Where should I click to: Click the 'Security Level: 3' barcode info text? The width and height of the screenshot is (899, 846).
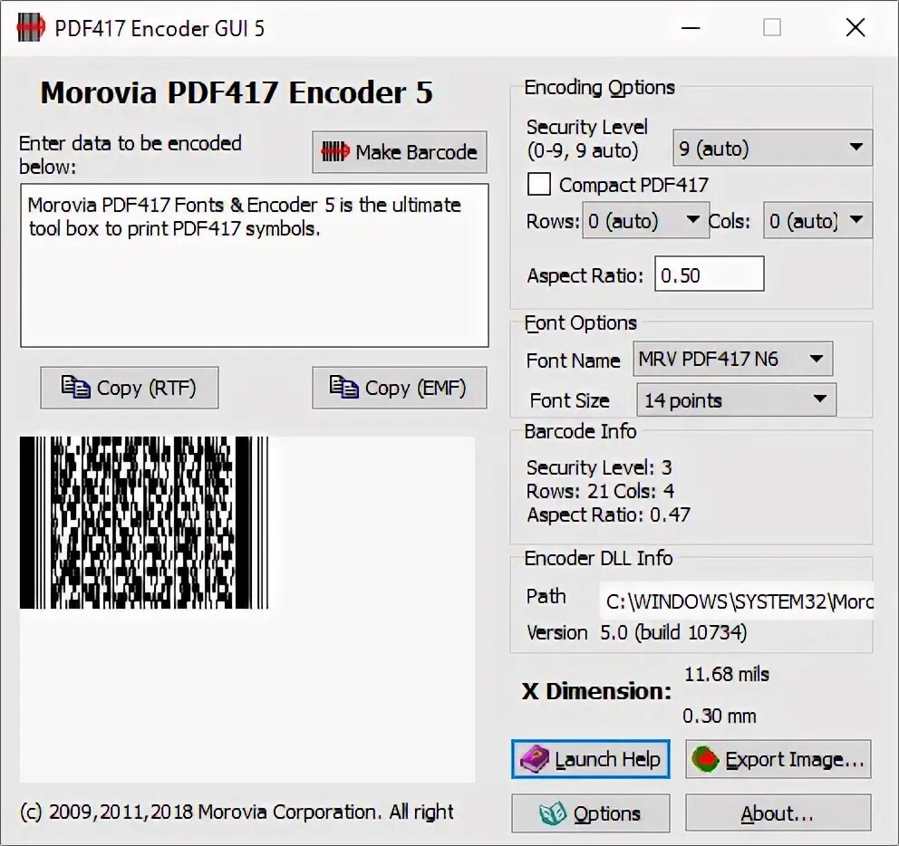[x=599, y=467]
